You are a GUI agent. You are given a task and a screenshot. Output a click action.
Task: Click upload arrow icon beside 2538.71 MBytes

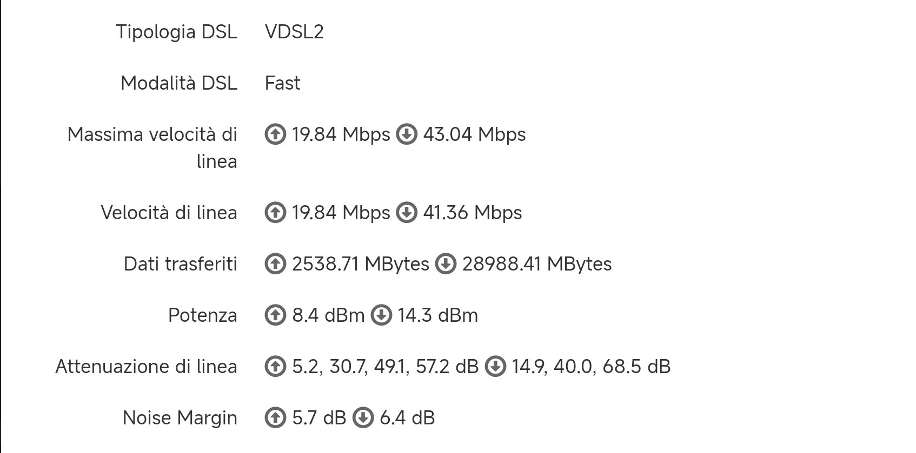(275, 264)
